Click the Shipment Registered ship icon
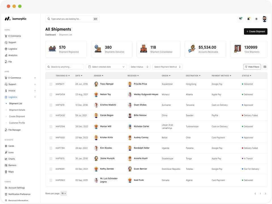Viewport: 272px width, 204px height. pyautogui.click(x=52, y=49)
